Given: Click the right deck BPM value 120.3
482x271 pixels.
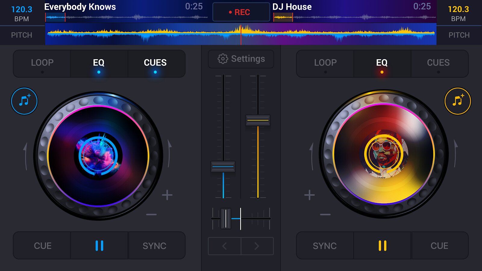Looking at the screenshot, I should coord(459,9).
